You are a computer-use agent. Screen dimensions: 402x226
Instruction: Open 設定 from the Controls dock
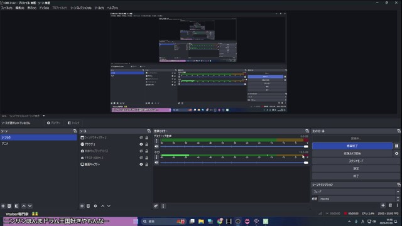tap(356, 169)
